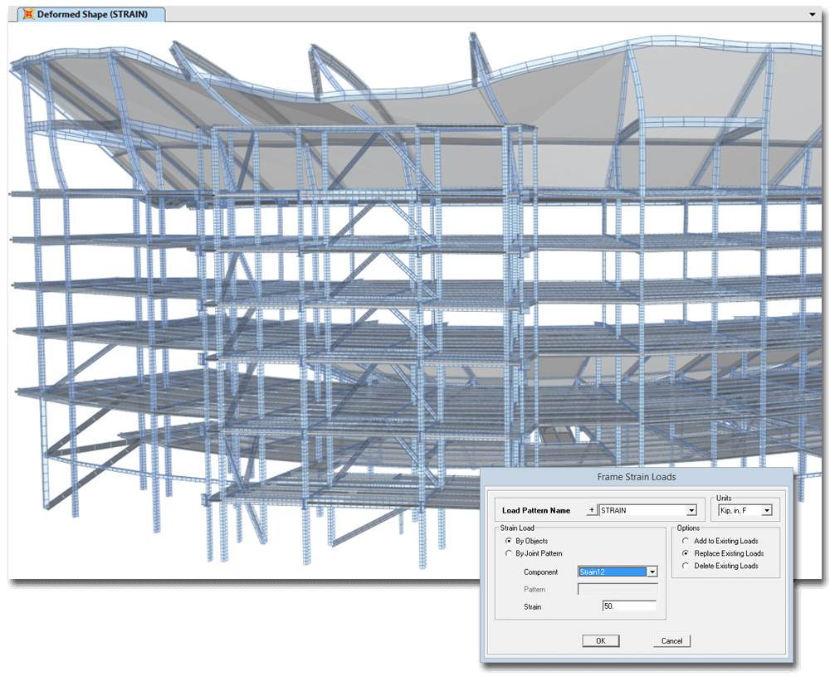830x676 pixels.
Task: Open the Load Pattern Name STRAIN dropdown
Action: click(691, 511)
